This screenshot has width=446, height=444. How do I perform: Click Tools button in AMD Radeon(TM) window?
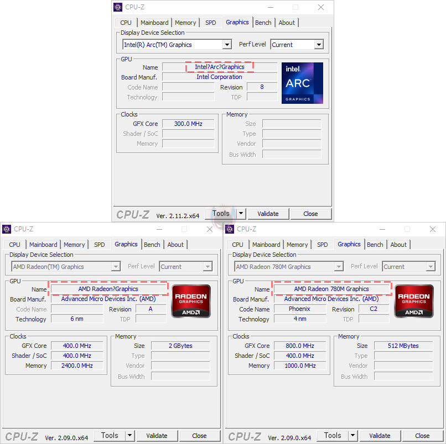coord(110,436)
